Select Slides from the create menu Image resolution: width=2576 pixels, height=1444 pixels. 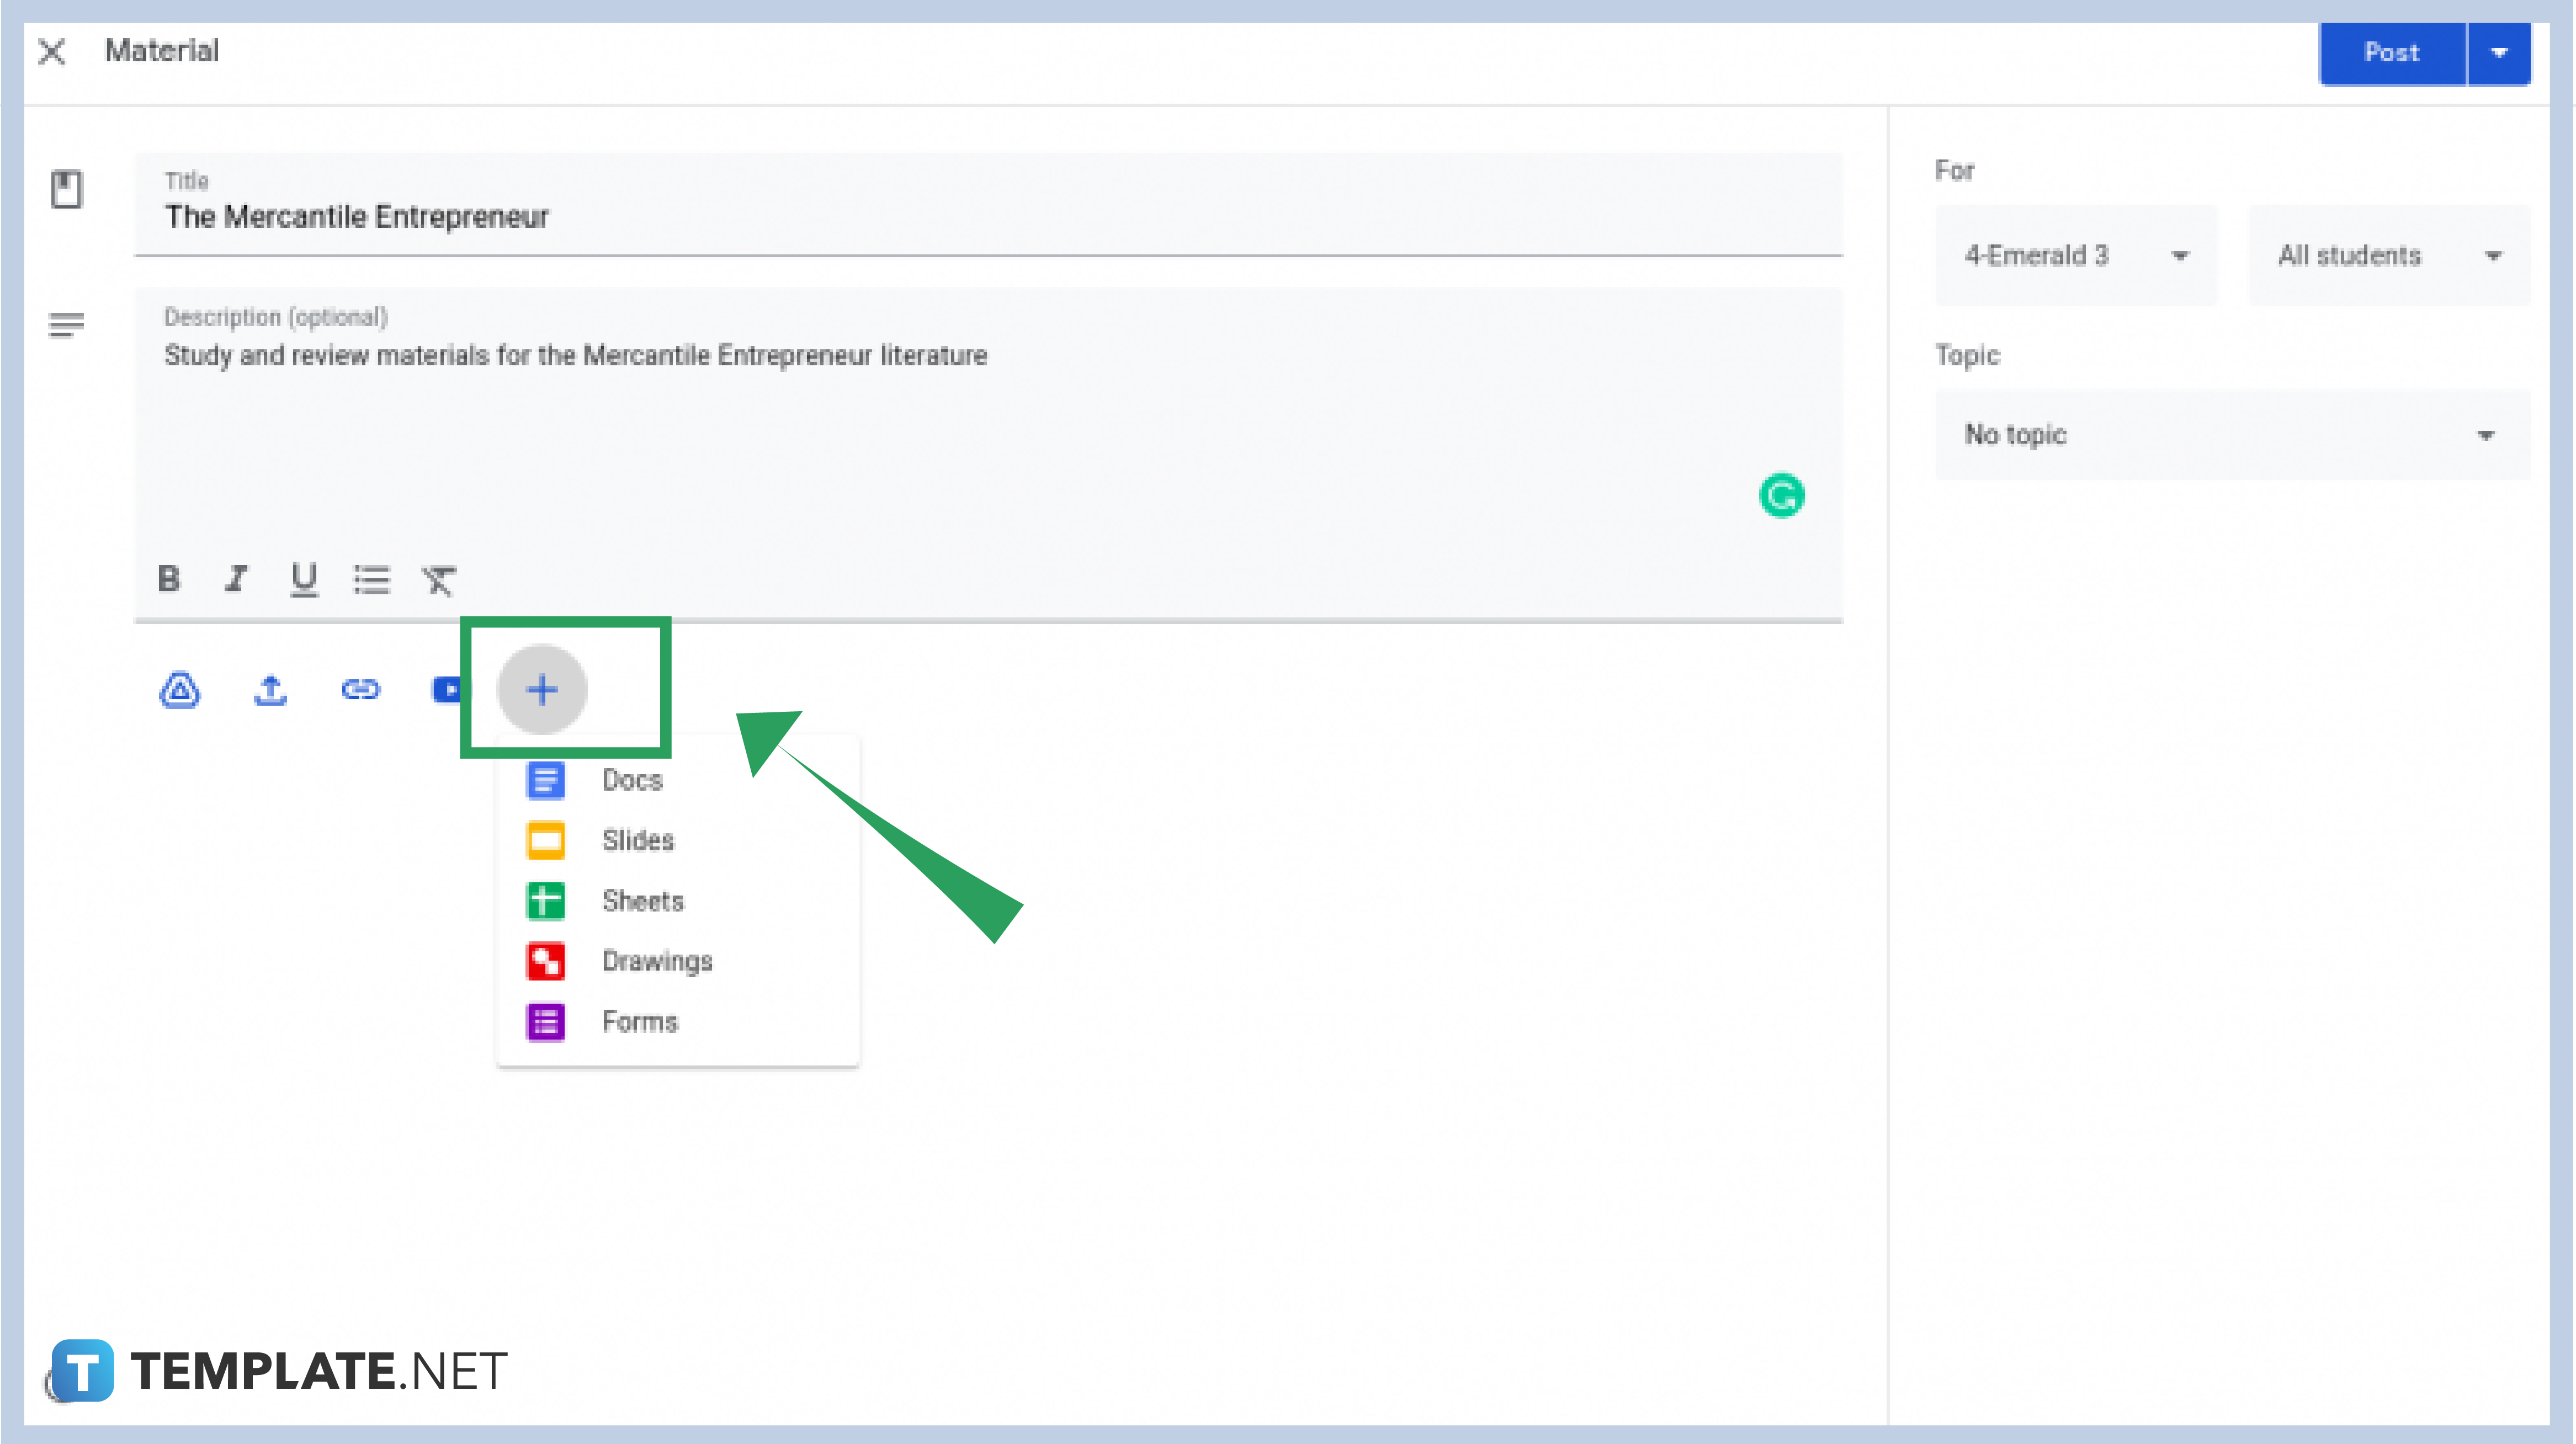tap(637, 840)
